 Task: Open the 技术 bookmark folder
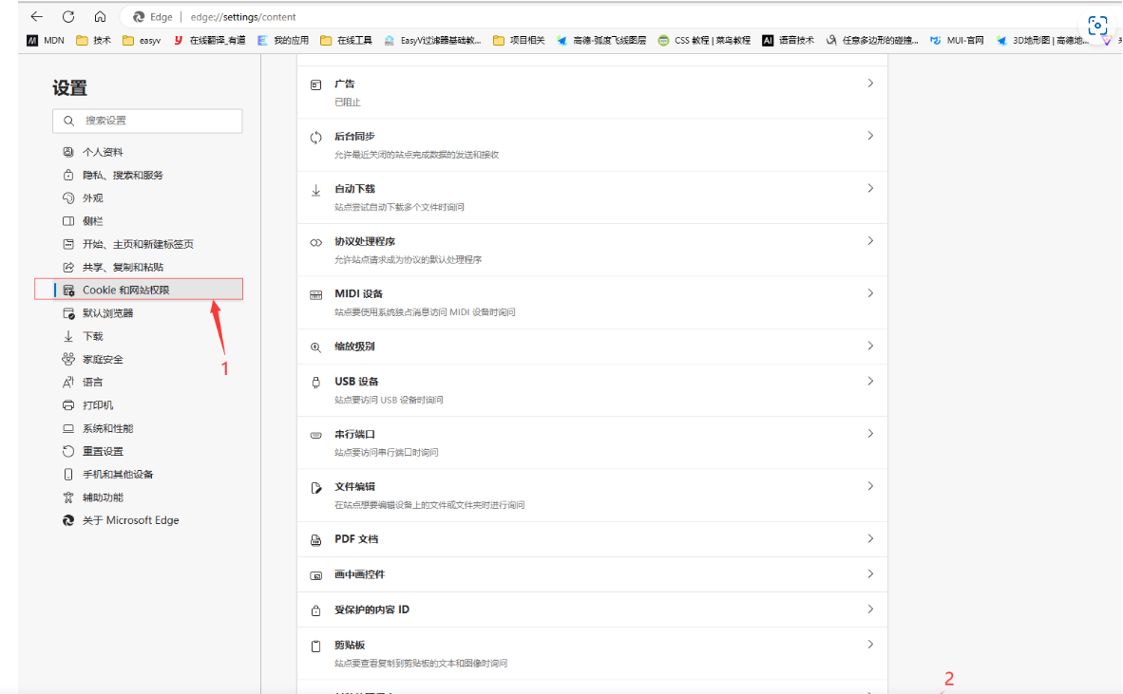[94, 41]
